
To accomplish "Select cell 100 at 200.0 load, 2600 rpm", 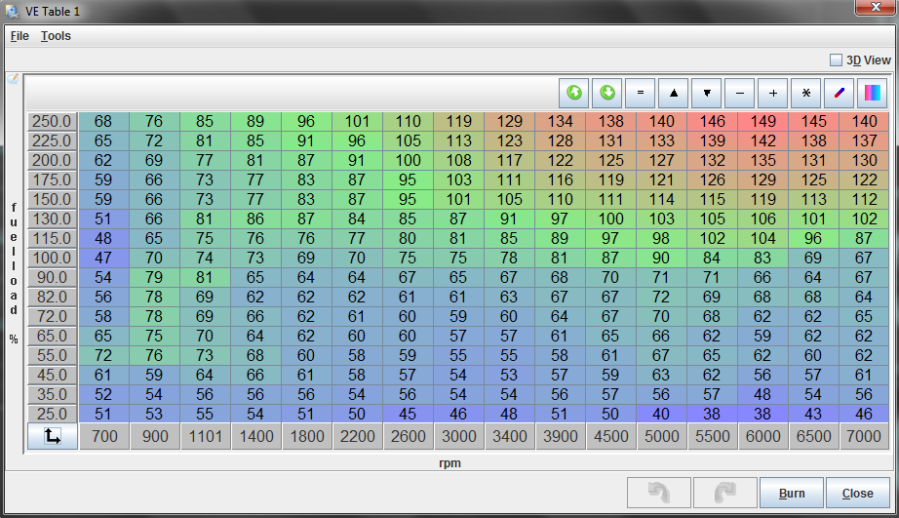I will (x=408, y=161).
